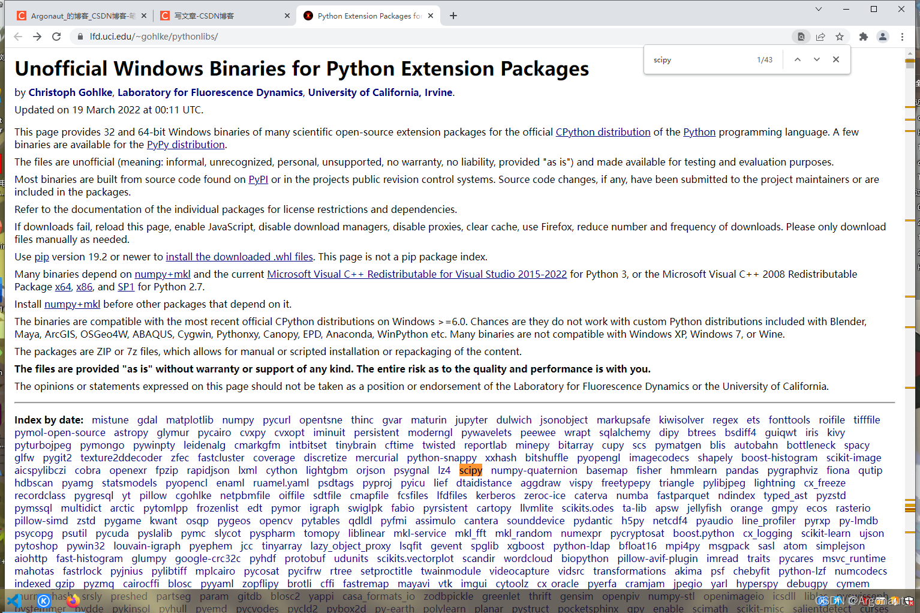Open the blue K app in taskbar
The image size is (920, 613).
pyautogui.click(x=44, y=600)
